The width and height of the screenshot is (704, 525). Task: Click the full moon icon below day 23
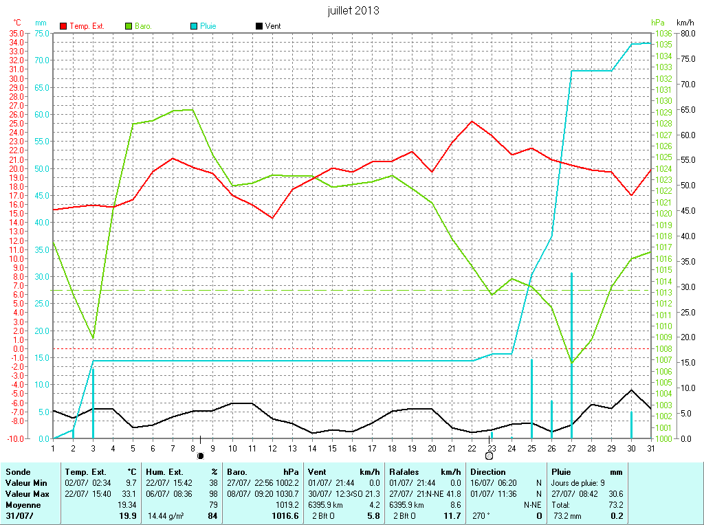[489, 455]
